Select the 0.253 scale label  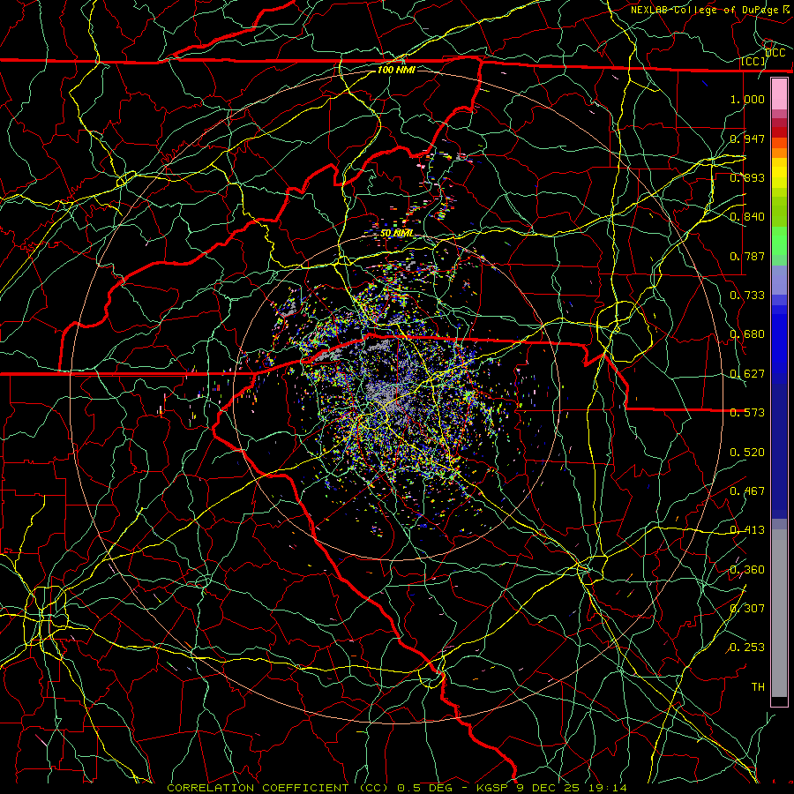coord(747,648)
